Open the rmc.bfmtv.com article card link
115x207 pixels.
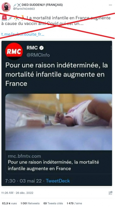59,163
